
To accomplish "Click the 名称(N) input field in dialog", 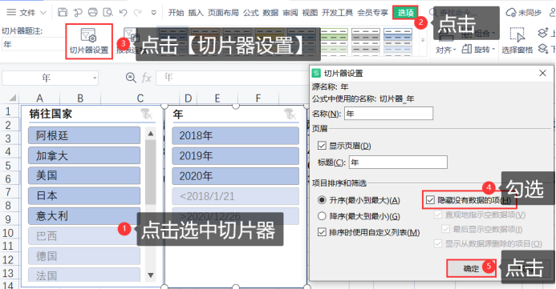I will (388, 114).
